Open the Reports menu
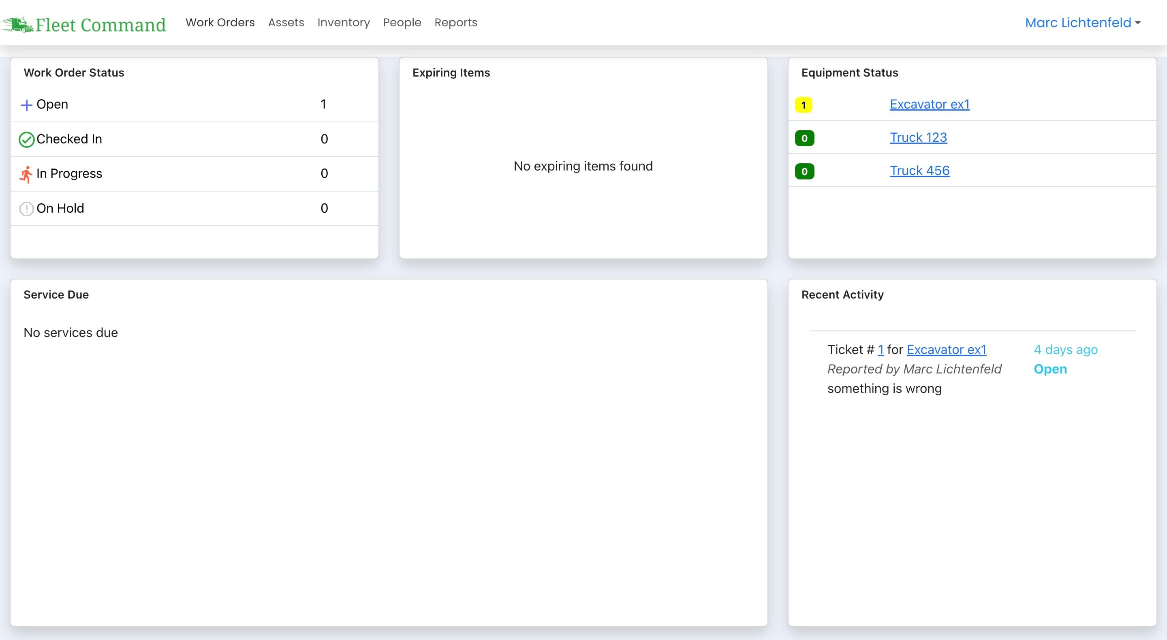Image resolution: width=1167 pixels, height=640 pixels. point(456,23)
